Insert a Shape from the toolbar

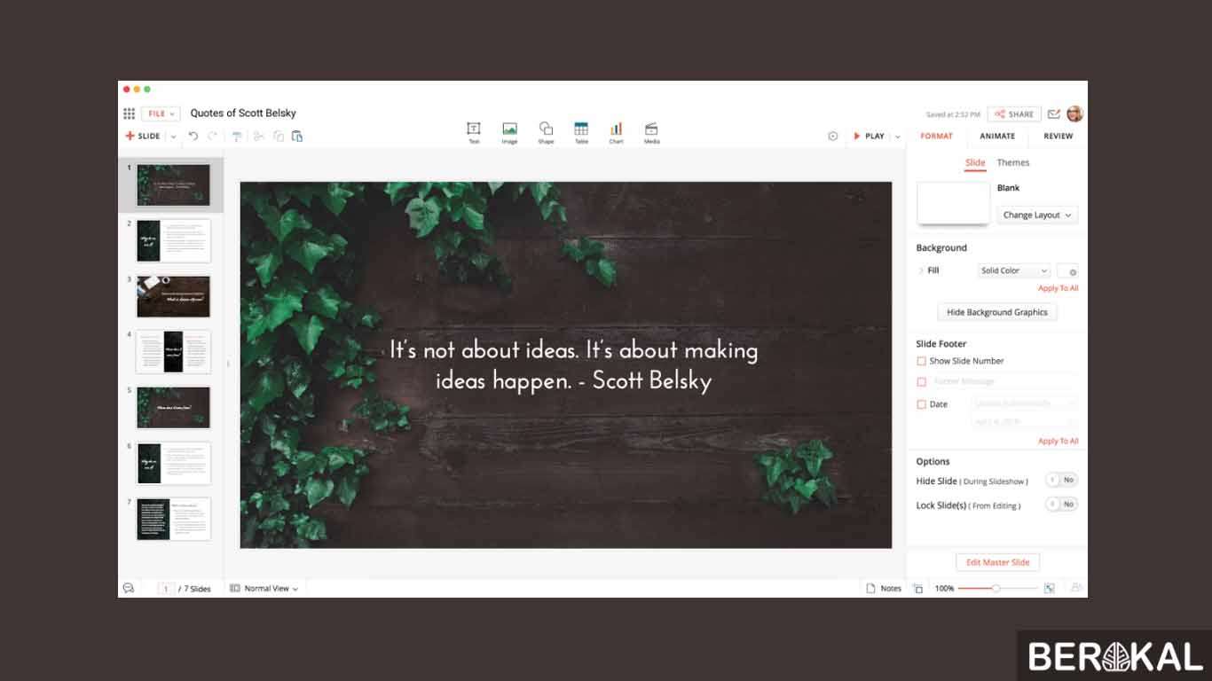coord(546,133)
